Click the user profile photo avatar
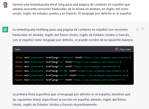 5,5
